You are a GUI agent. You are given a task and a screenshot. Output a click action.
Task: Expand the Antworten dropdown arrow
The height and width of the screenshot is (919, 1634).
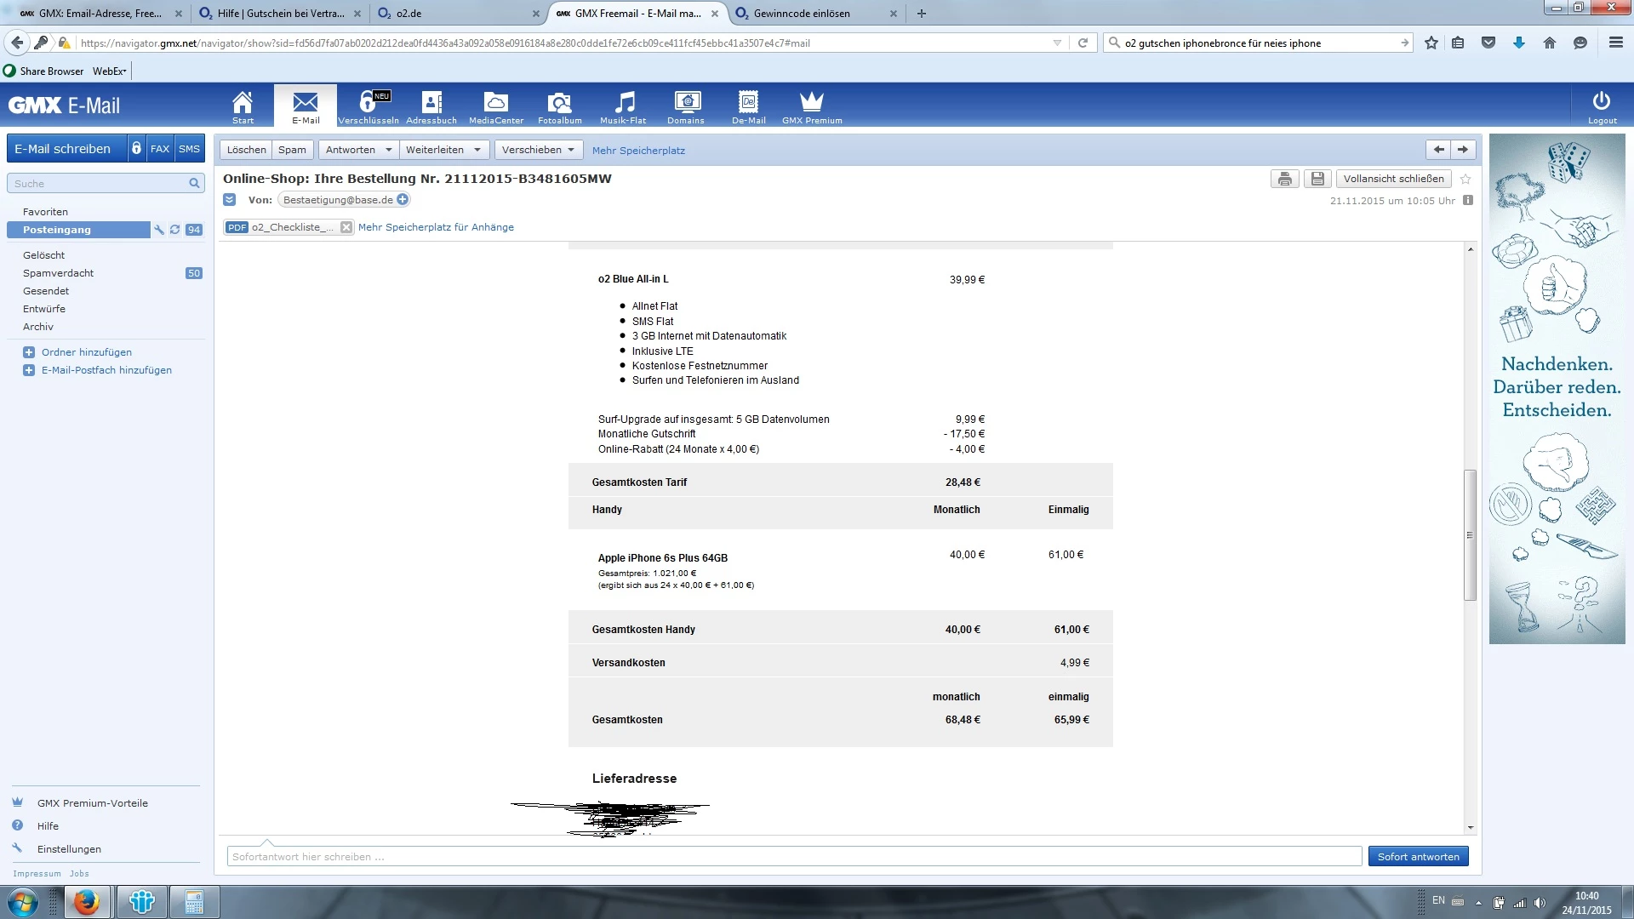point(388,150)
